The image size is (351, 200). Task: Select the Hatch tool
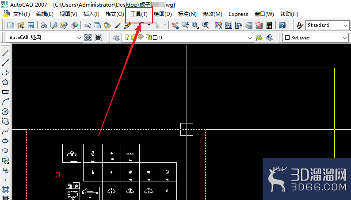coord(5,189)
